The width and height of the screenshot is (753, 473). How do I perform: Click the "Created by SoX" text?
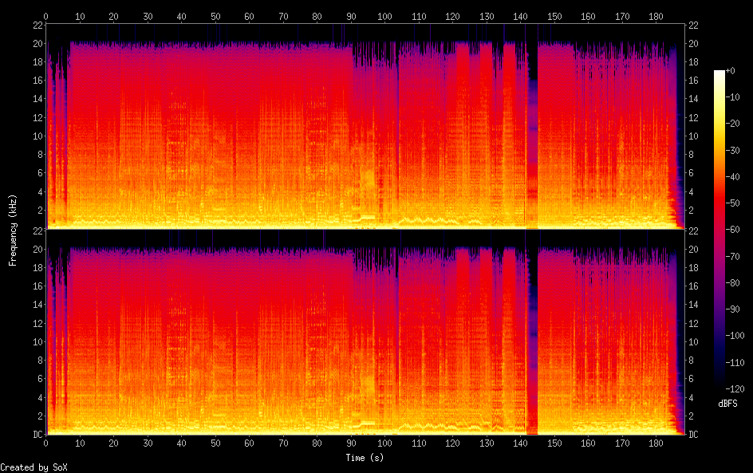[34, 467]
